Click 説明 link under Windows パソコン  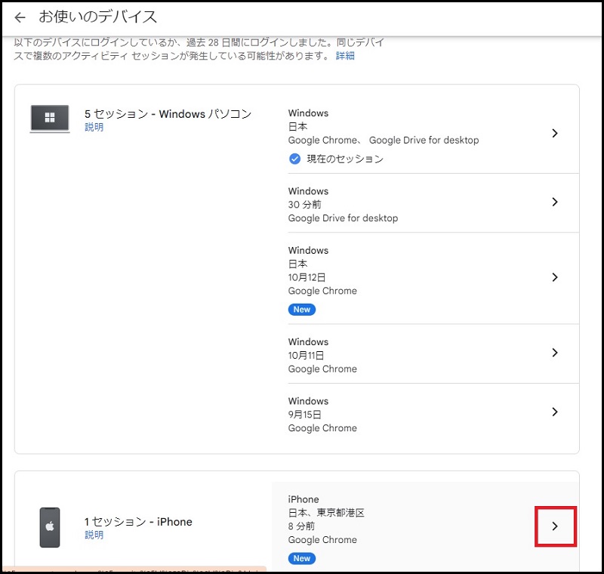pos(94,128)
